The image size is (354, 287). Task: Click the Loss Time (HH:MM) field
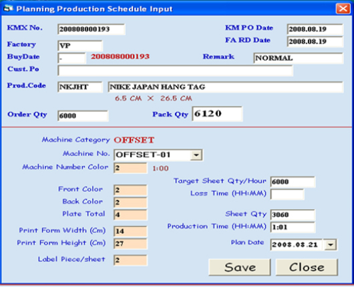(x=287, y=194)
